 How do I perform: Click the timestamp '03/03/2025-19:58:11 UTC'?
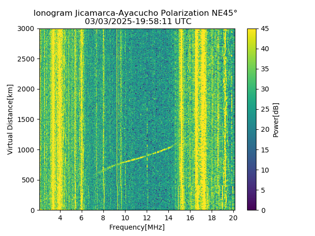click(x=138, y=21)
